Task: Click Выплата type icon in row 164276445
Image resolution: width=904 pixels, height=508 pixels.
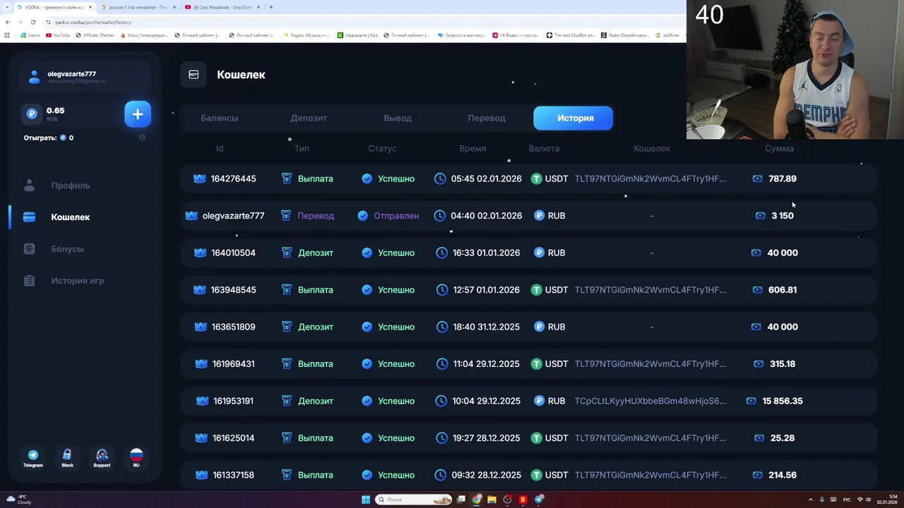Action: coord(287,179)
